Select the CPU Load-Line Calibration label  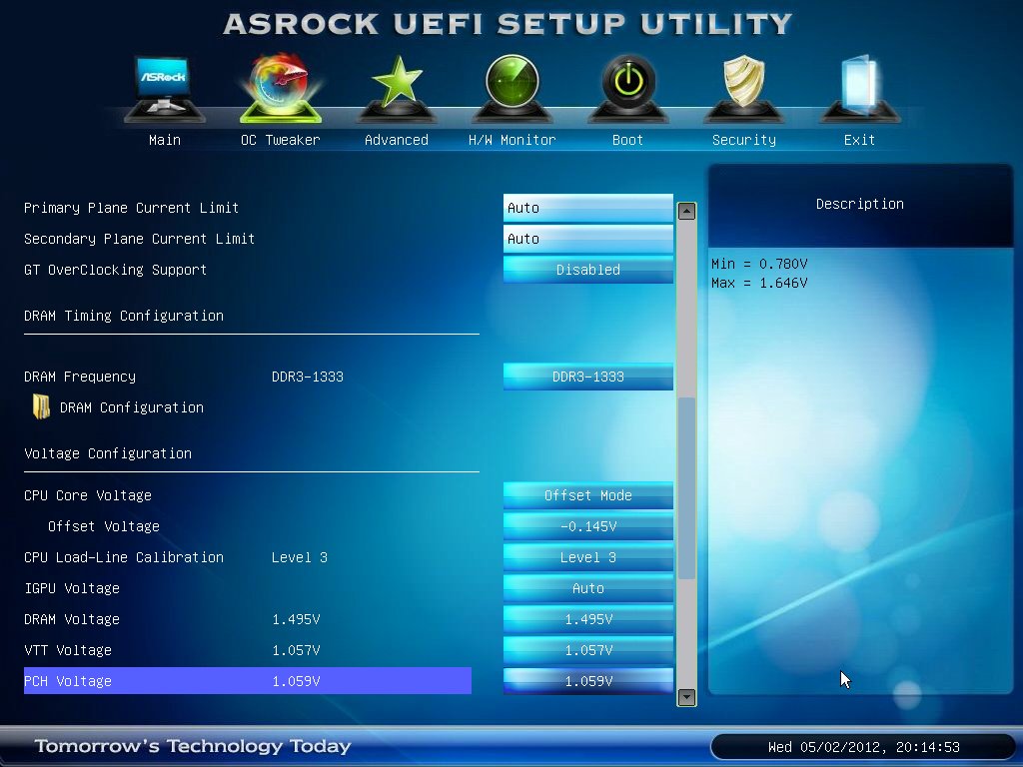pyautogui.click(x=123, y=557)
